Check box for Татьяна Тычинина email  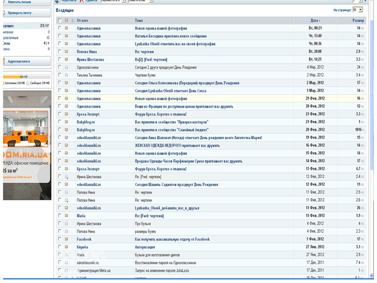(60, 75)
